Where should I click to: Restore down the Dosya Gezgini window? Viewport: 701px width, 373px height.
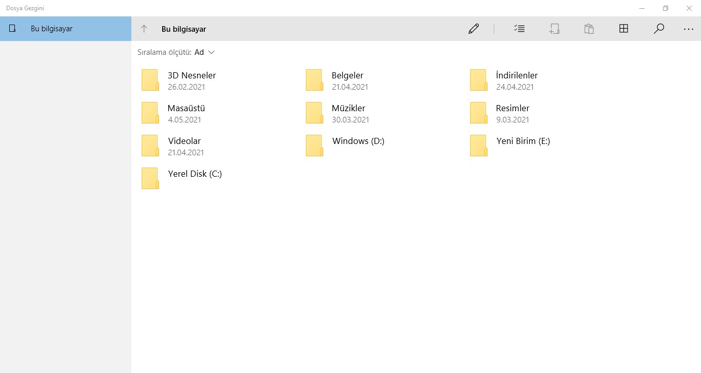666,8
